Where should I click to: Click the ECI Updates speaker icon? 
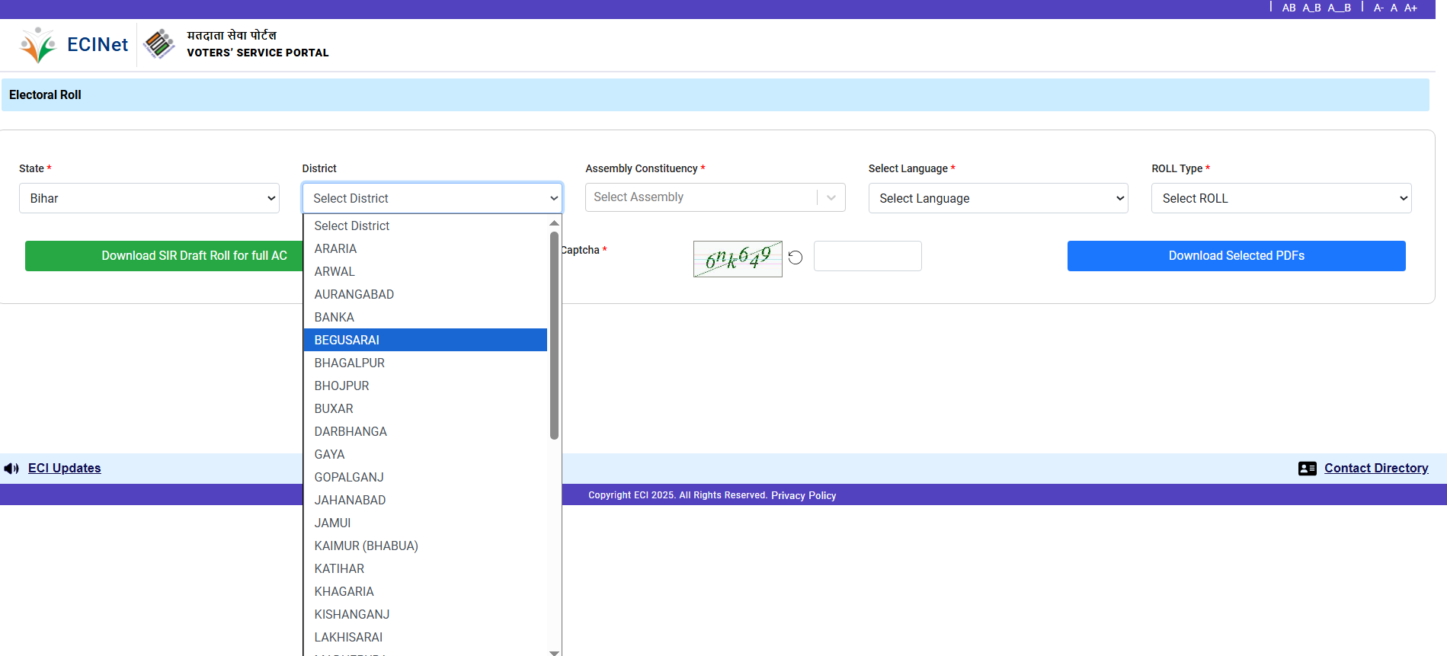[x=11, y=469]
